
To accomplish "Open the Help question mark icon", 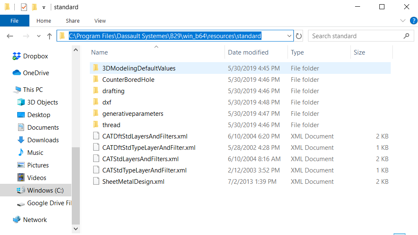I will pos(414,21).
